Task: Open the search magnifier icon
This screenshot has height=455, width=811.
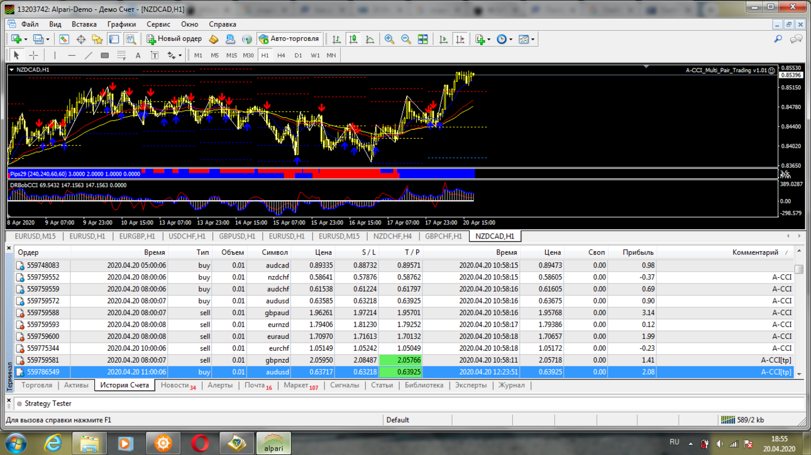Action: (x=778, y=39)
